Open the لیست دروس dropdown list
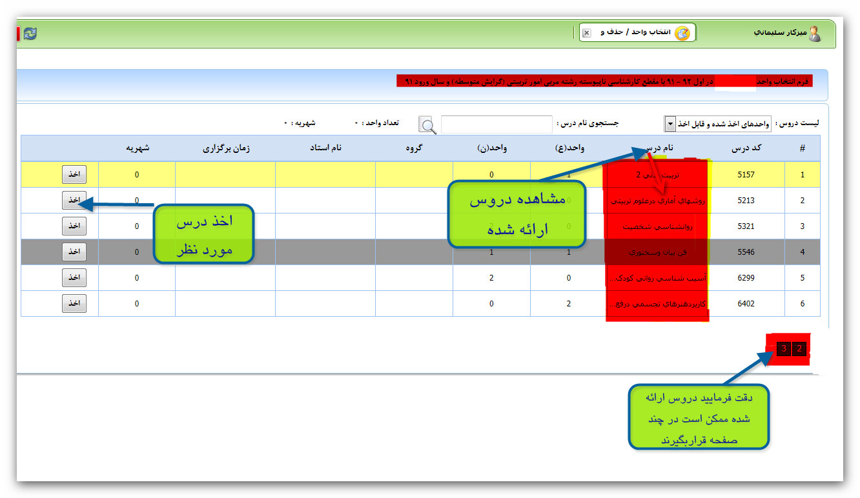The image size is (860, 498). (x=670, y=124)
